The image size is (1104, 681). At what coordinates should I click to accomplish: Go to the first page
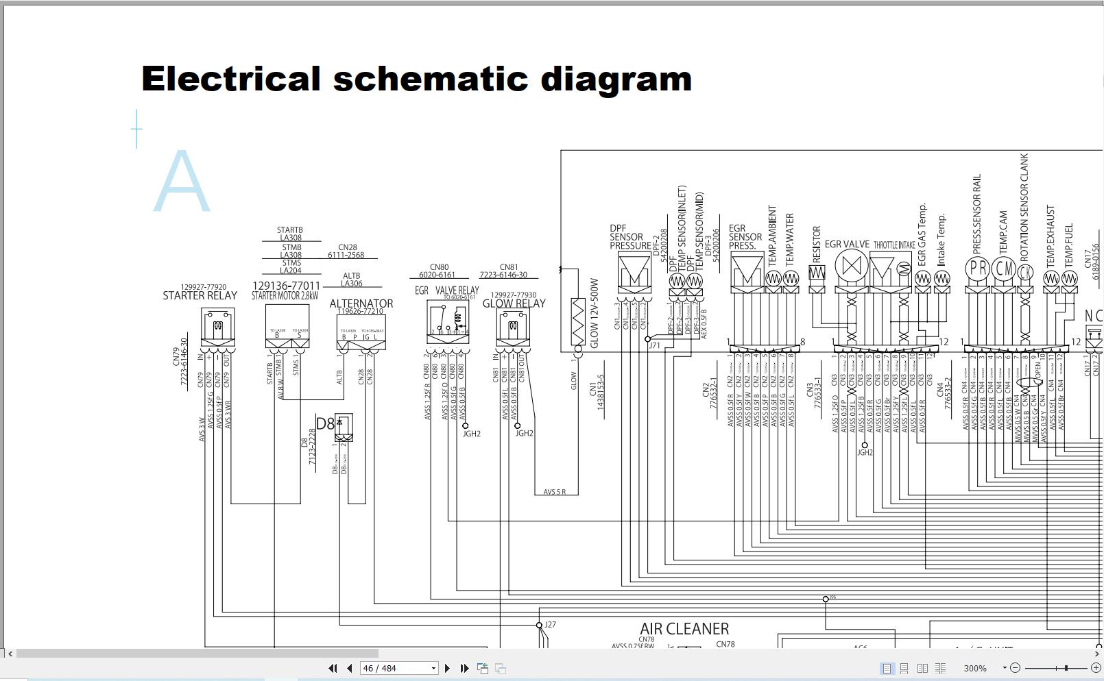click(333, 668)
